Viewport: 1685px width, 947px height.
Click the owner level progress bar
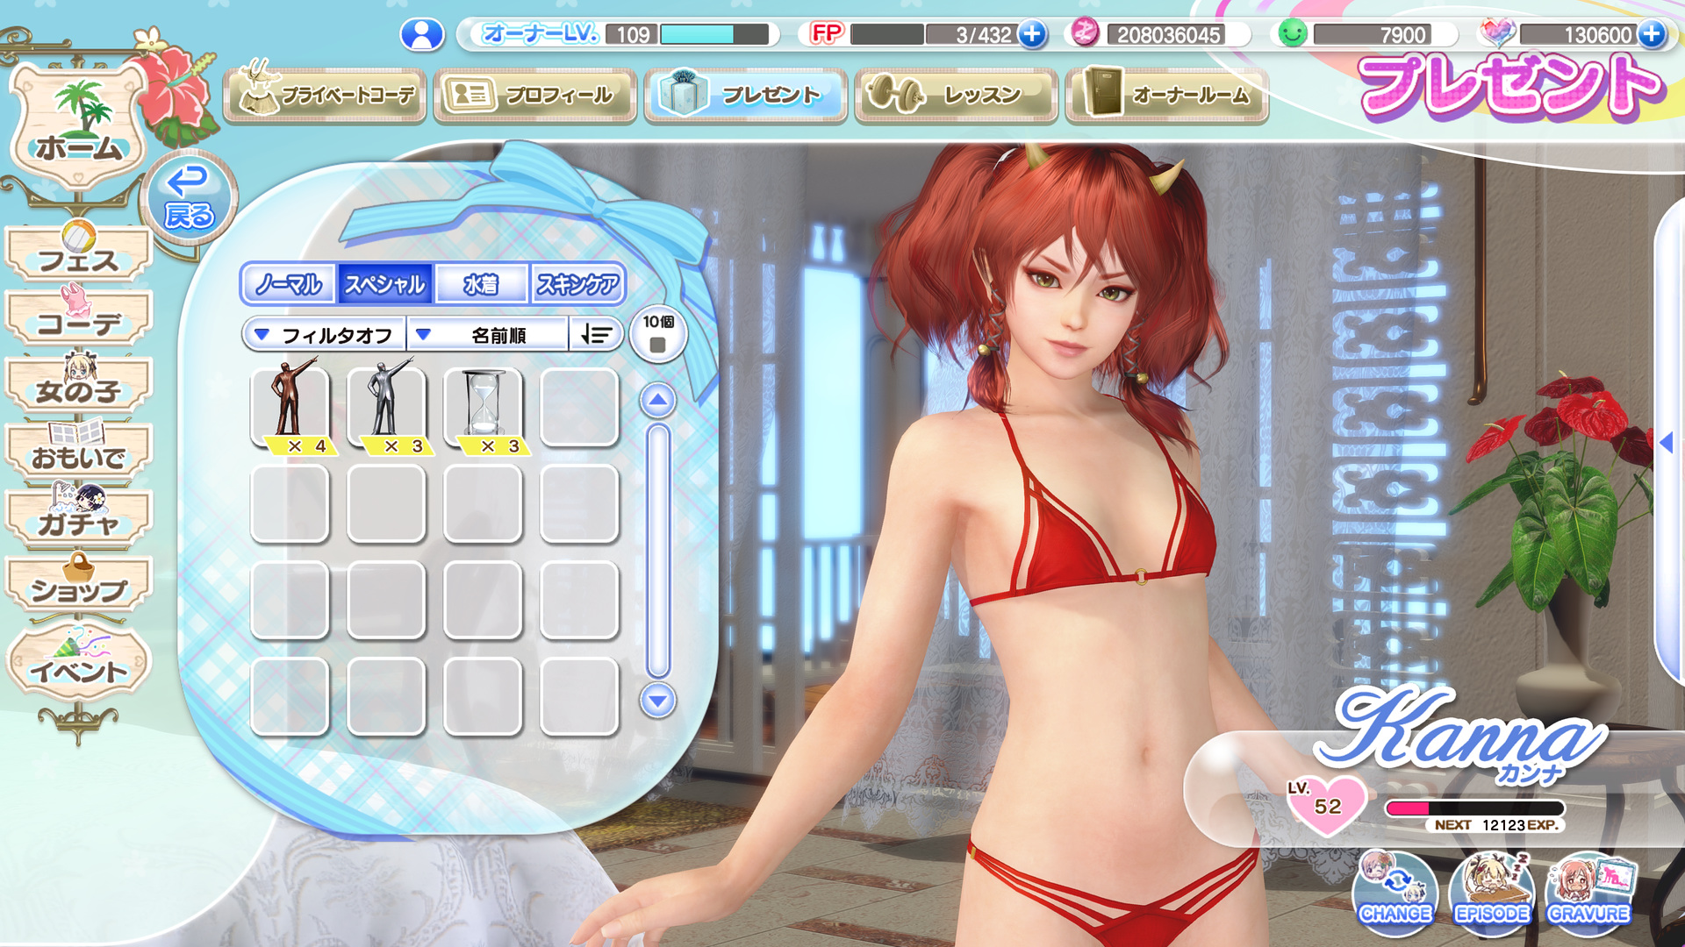point(714,34)
